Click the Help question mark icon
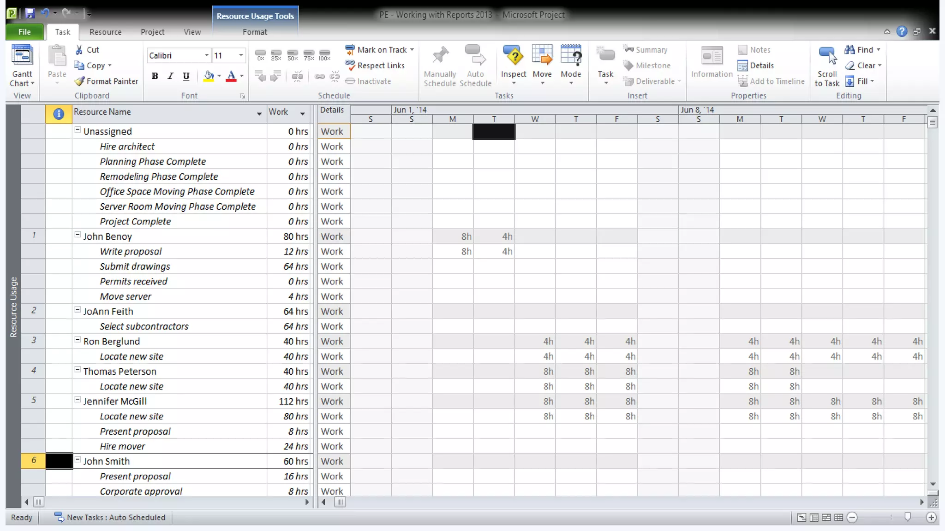 [901, 31]
